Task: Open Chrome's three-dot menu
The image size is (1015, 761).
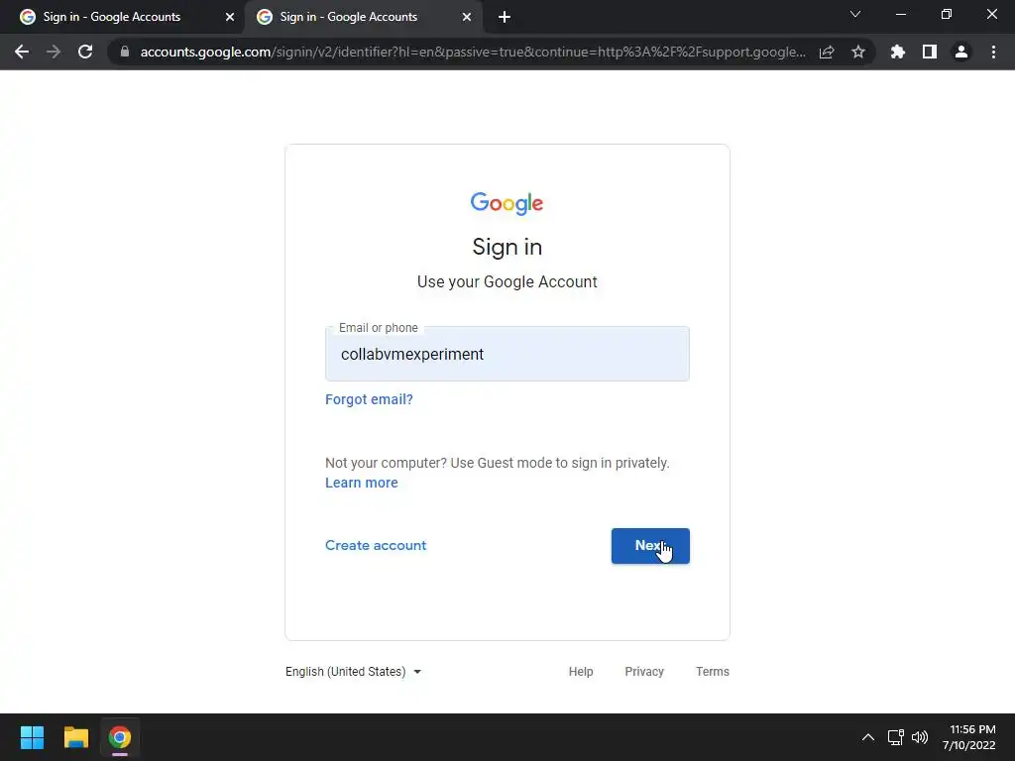Action: 993,52
